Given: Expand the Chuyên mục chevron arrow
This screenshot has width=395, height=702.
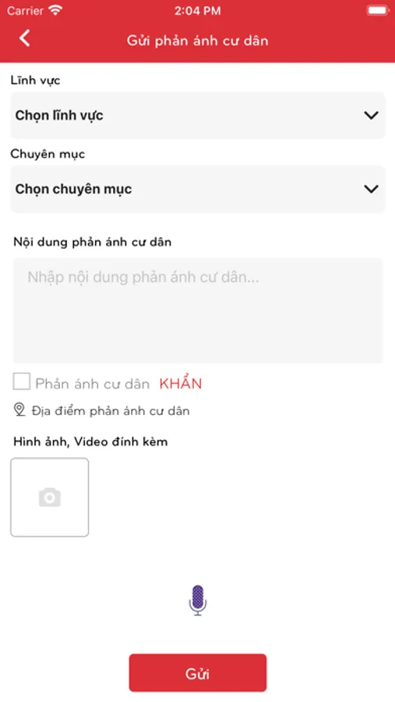Looking at the screenshot, I should coord(371,190).
